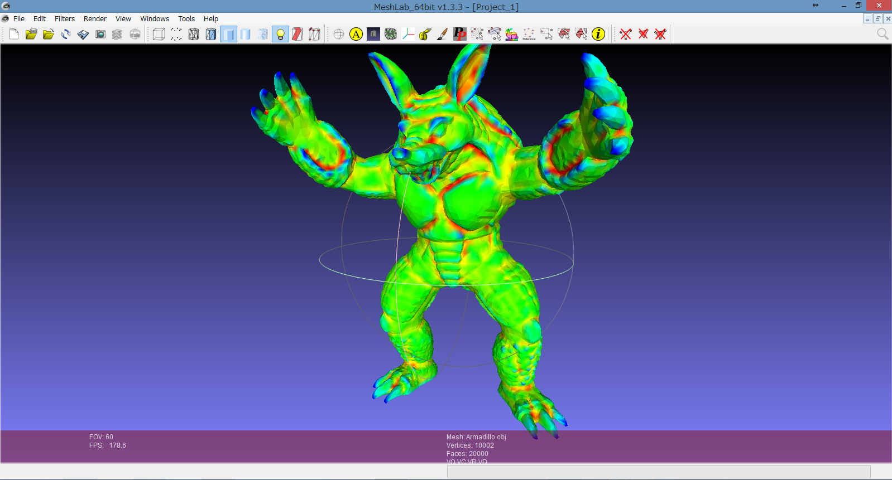The height and width of the screenshot is (480, 892).
Task: Toggle Back-Face Culling red face icon
Action: point(298,34)
